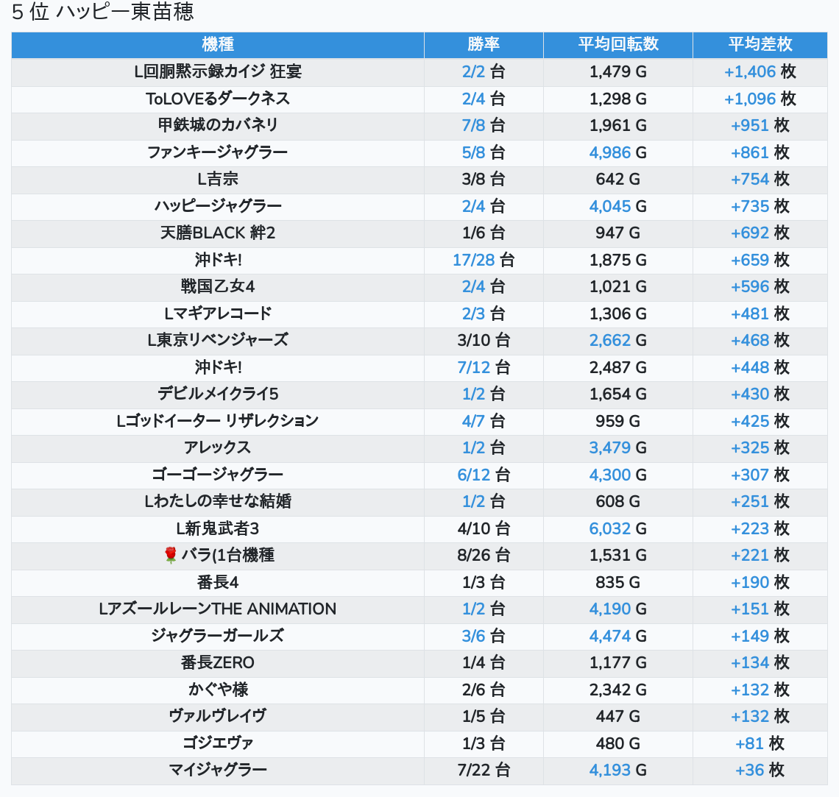The width and height of the screenshot is (839, 797).
Task: Click 4/7 win rate for Lゴッドイーター
Action: pyautogui.click(x=474, y=421)
